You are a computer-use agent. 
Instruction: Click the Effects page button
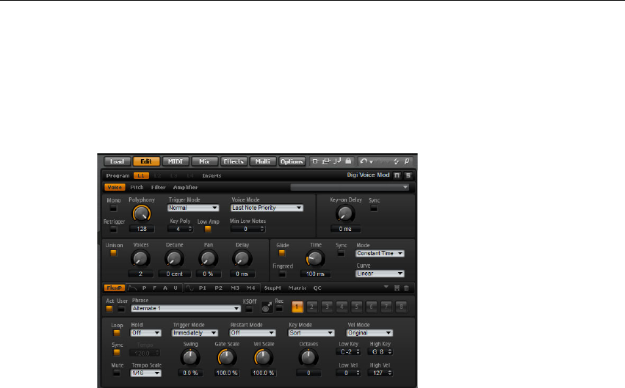(x=234, y=161)
